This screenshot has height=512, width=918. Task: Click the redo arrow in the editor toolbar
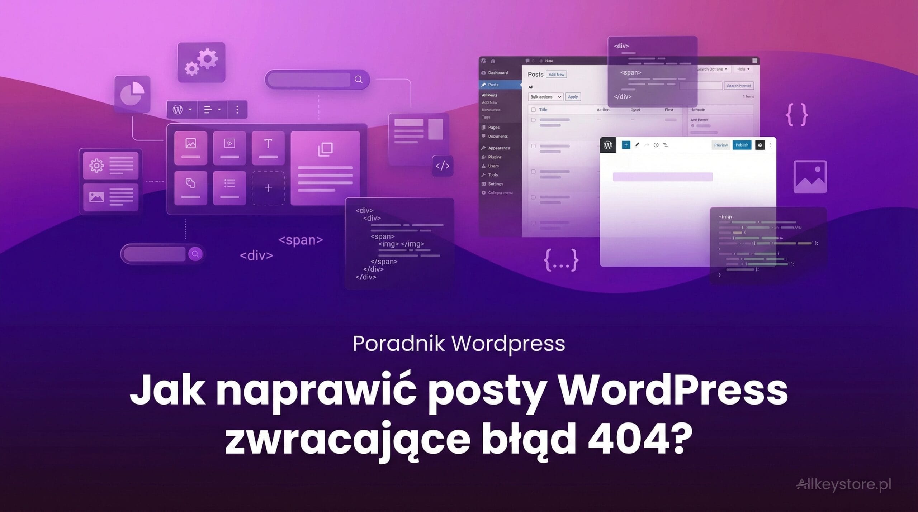pyautogui.click(x=647, y=145)
